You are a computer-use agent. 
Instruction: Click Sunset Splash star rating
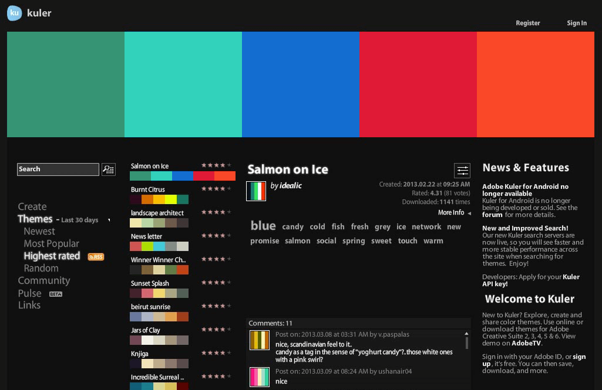(x=216, y=283)
